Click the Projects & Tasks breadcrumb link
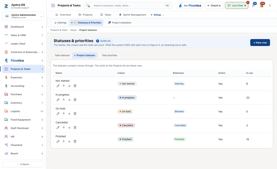Image resolution: width=277 pixels, height=169 pixels. pos(59,30)
